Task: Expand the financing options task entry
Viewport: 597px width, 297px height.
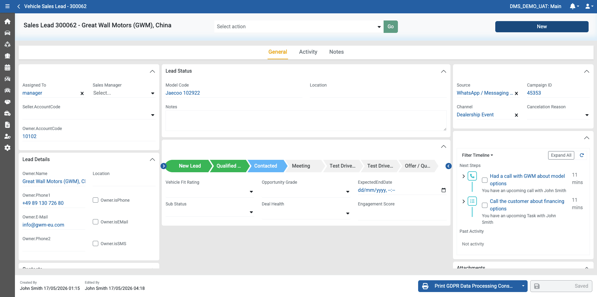Action: pos(464,201)
